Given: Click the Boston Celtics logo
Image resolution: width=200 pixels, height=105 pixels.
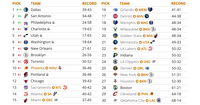Looking at the screenshot, I should coord(115,87).
